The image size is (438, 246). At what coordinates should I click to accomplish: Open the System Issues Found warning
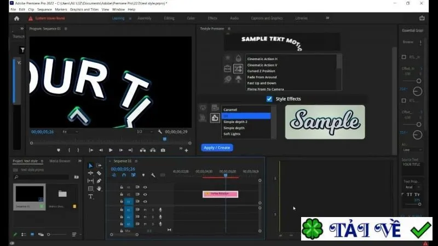point(47,19)
